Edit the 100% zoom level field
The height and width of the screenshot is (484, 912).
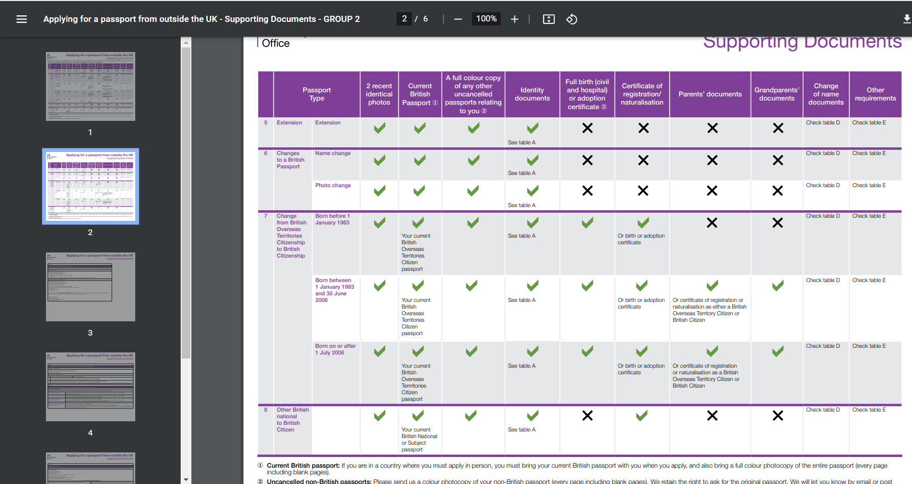tap(486, 19)
